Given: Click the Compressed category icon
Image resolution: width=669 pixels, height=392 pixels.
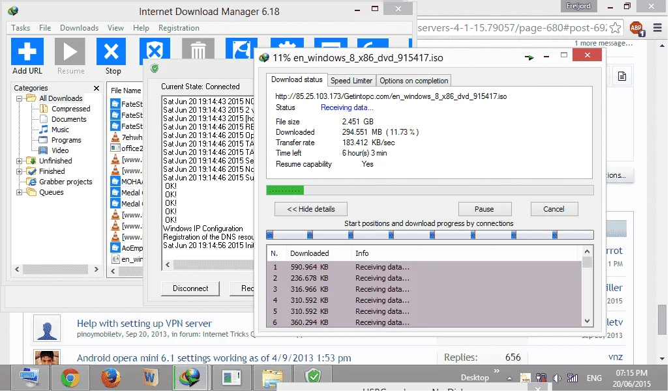Looking at the screenshot, I should [43, 109].
